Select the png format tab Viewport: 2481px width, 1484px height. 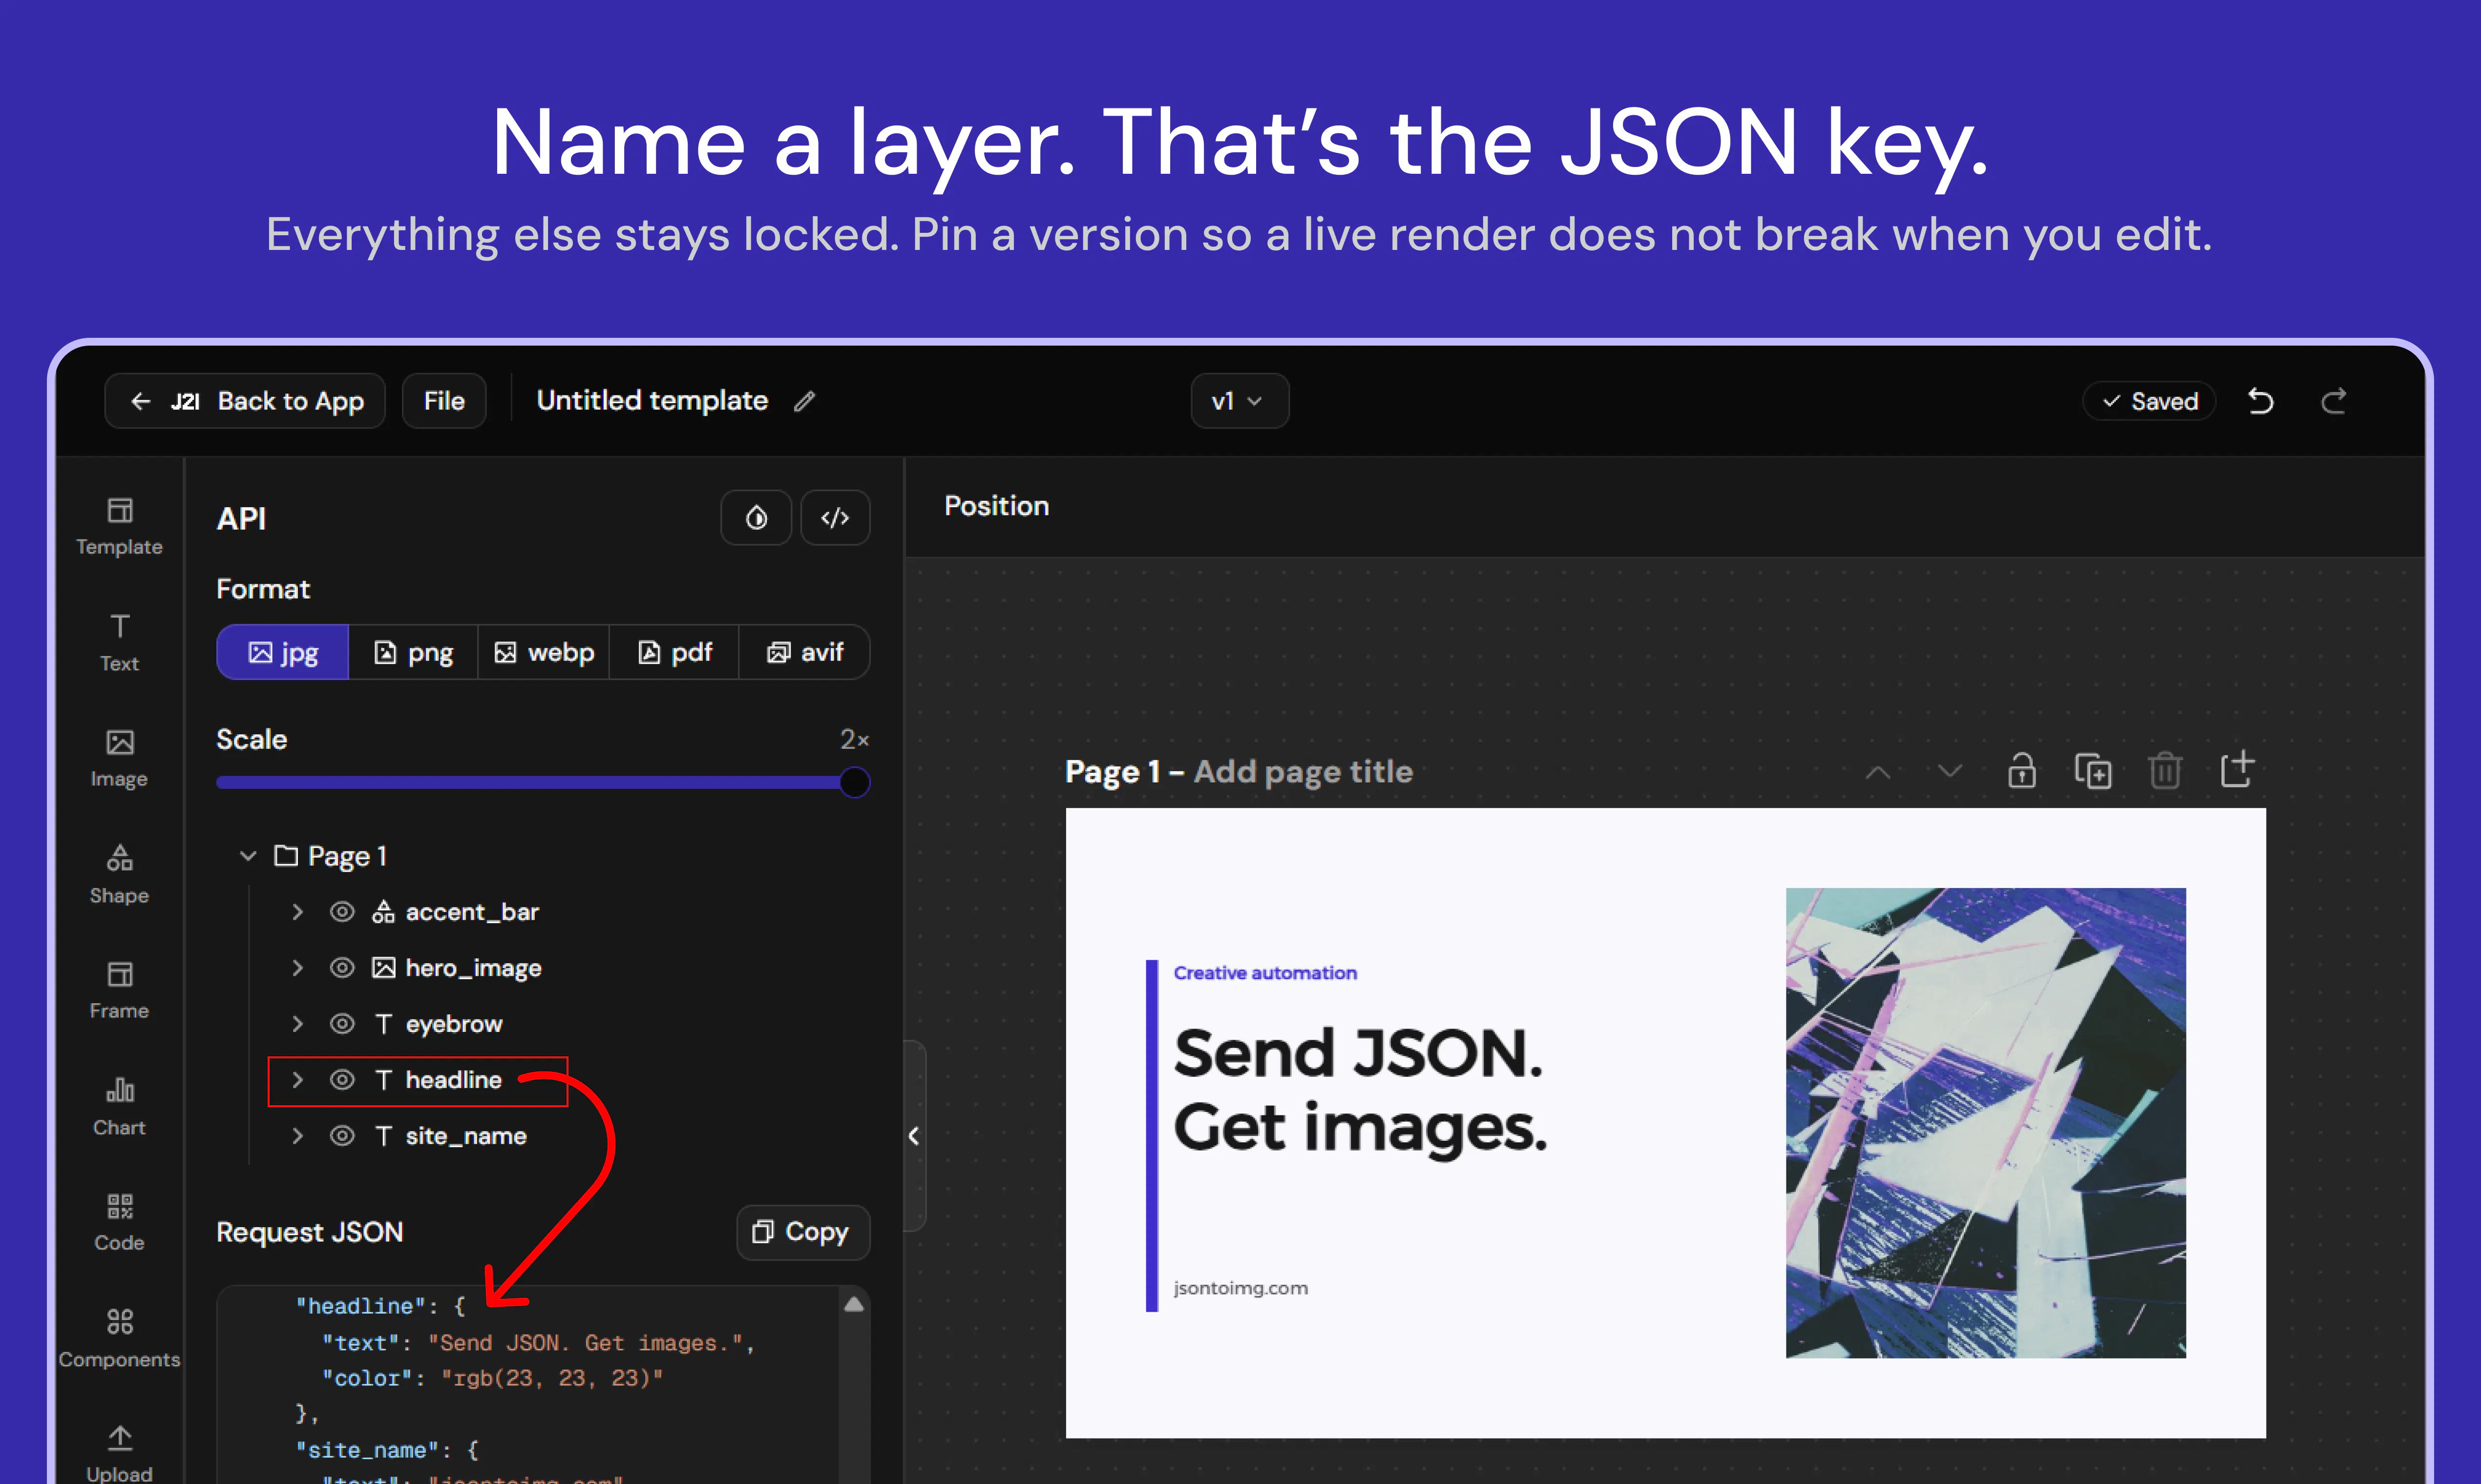pyautogui.click(x=413, y=653)
